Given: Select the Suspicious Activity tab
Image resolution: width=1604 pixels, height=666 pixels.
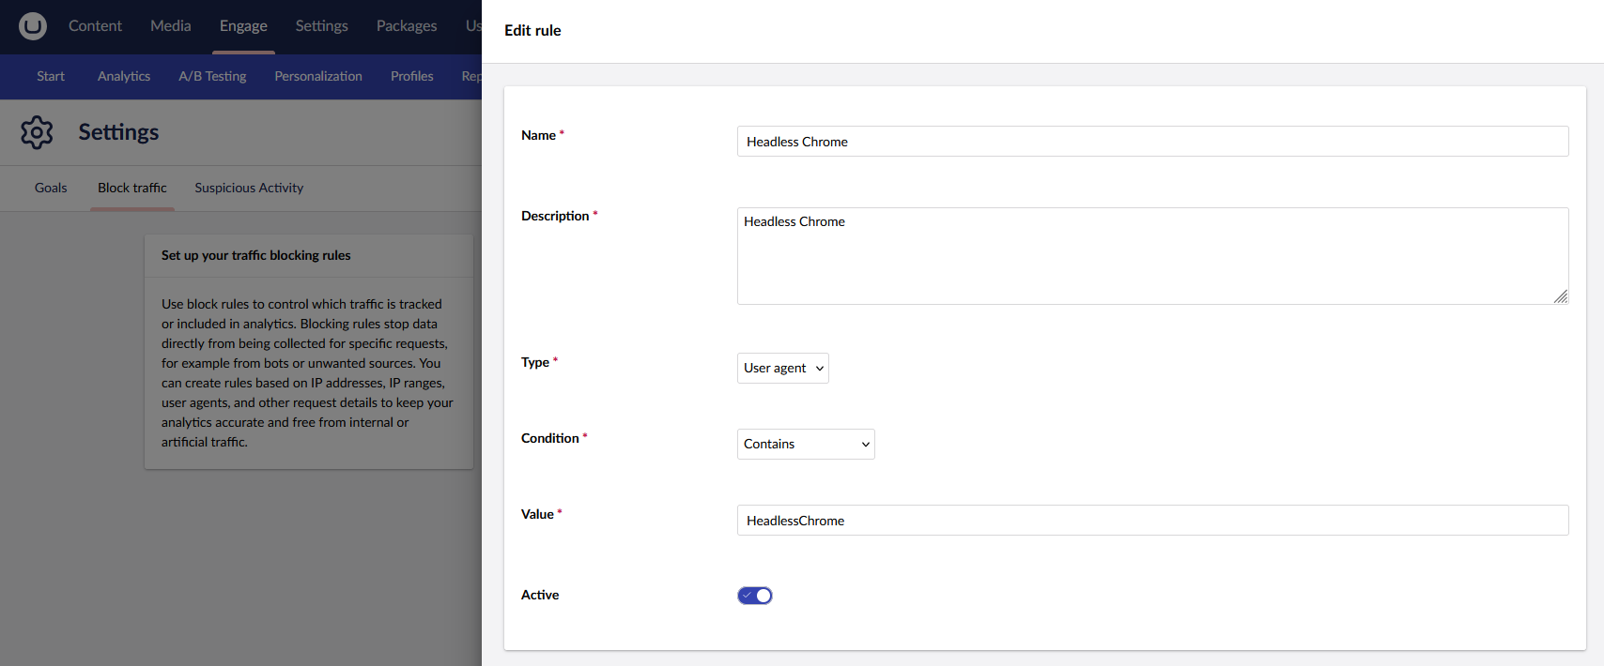Looking at the screenshot, I should pyautogui.click(x=249, y=189).
